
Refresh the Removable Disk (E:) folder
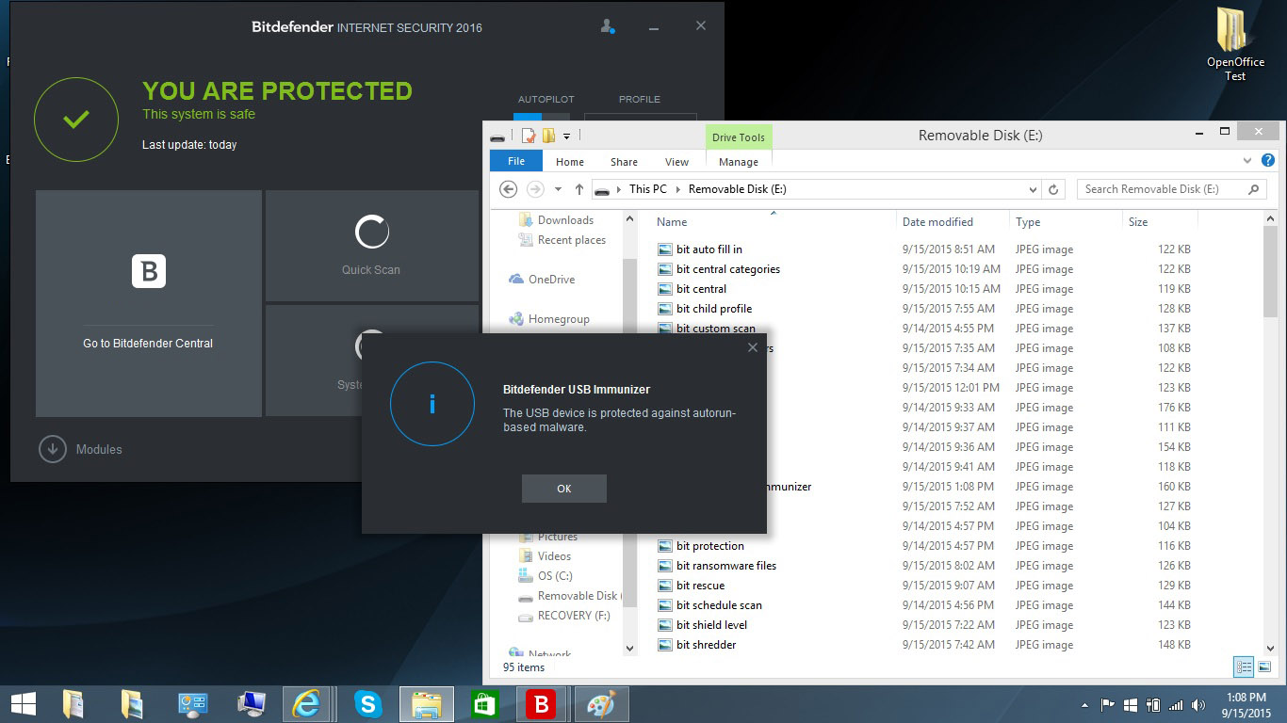pos(1053,189)
